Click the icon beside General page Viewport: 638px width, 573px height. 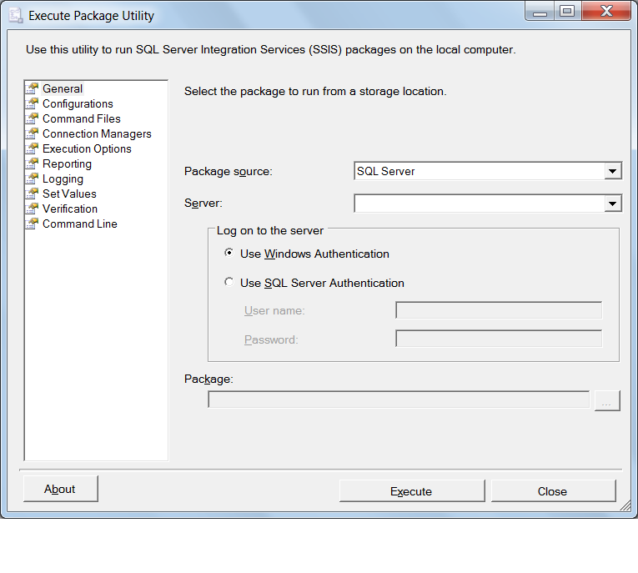coord(33,88)
